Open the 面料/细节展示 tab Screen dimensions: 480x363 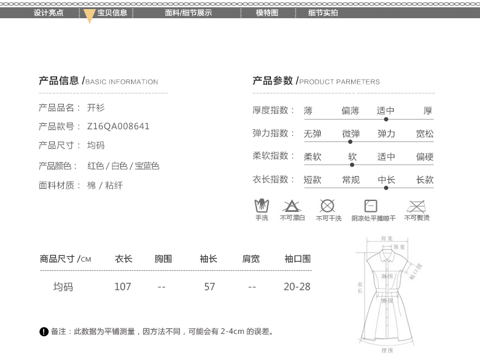point(188,13)
